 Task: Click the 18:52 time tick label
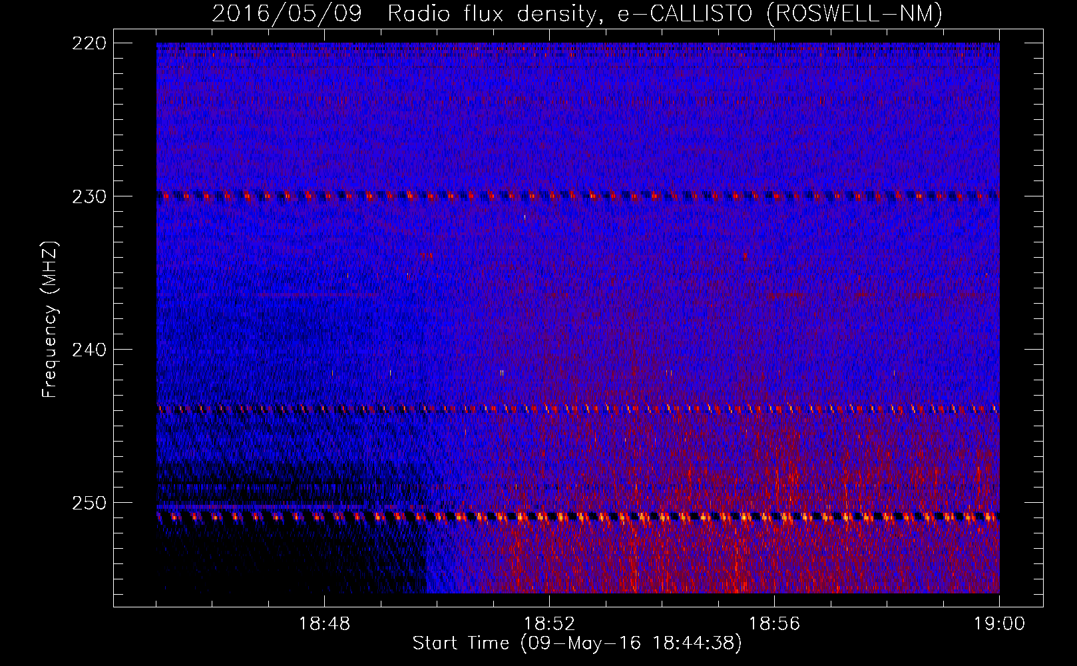click(x=549, y=624)
